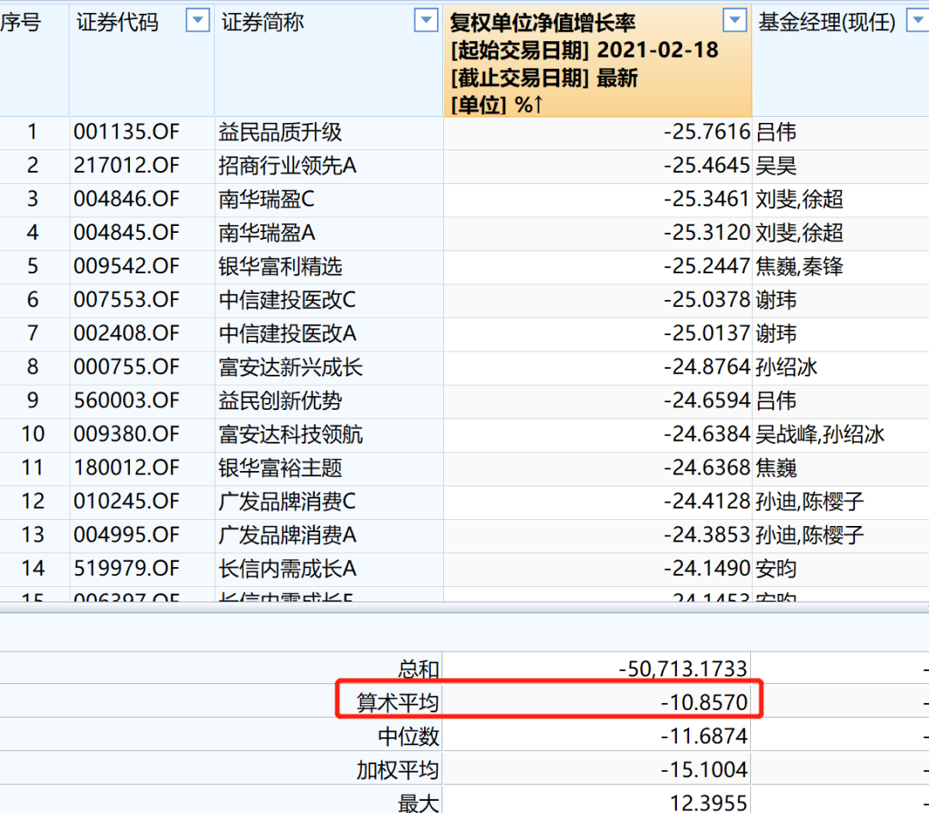The width and height of the screenshot is (929, 813).
Task: Open the 证券代码 column filter dropdown
Action: pos(198,21)
